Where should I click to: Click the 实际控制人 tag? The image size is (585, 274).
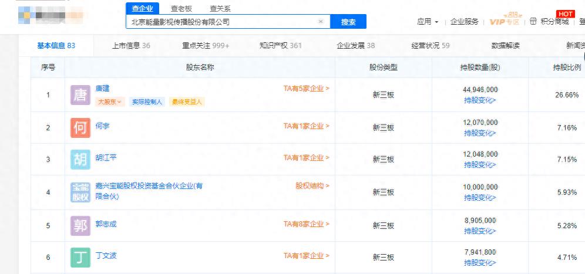(147, 102)
